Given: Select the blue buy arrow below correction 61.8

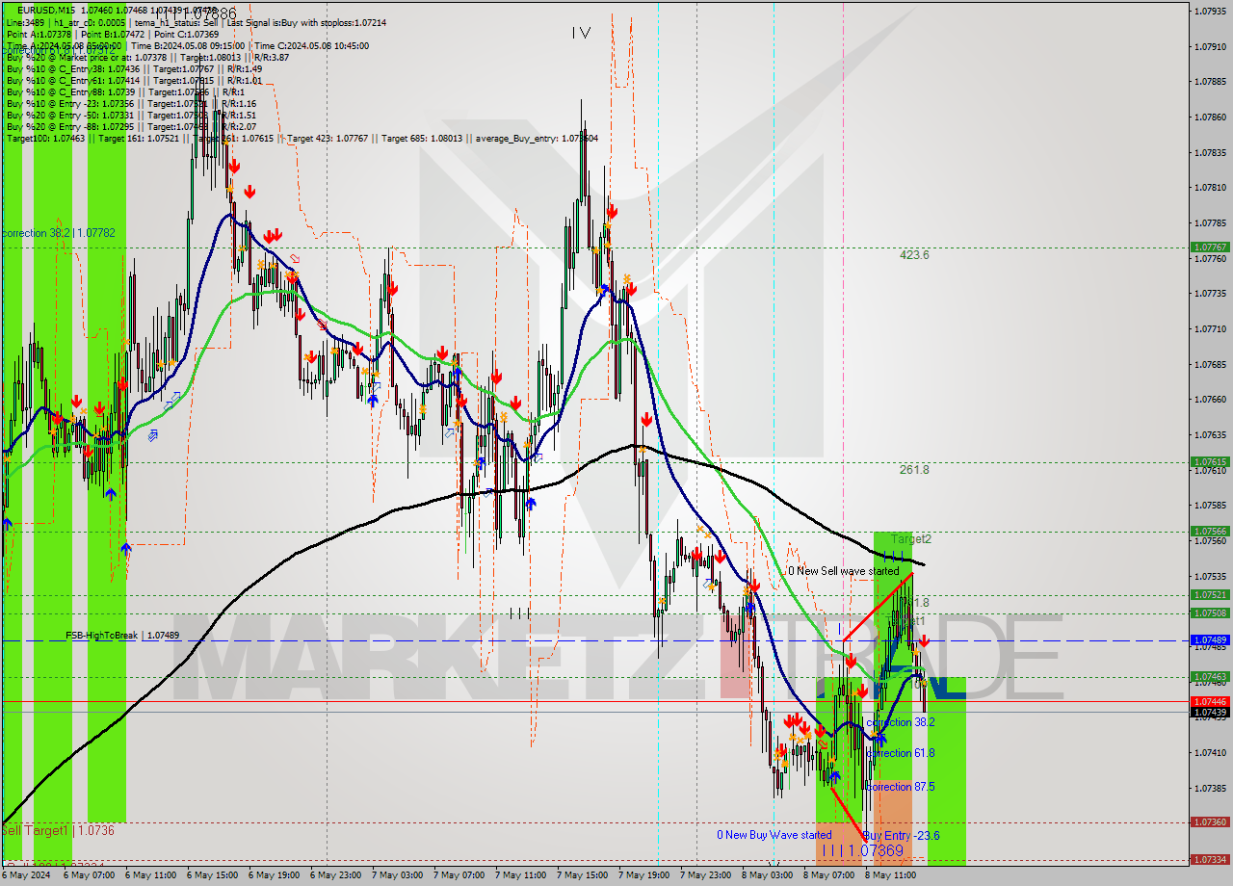Looking at the screenshot, I should tap(834, 774).
